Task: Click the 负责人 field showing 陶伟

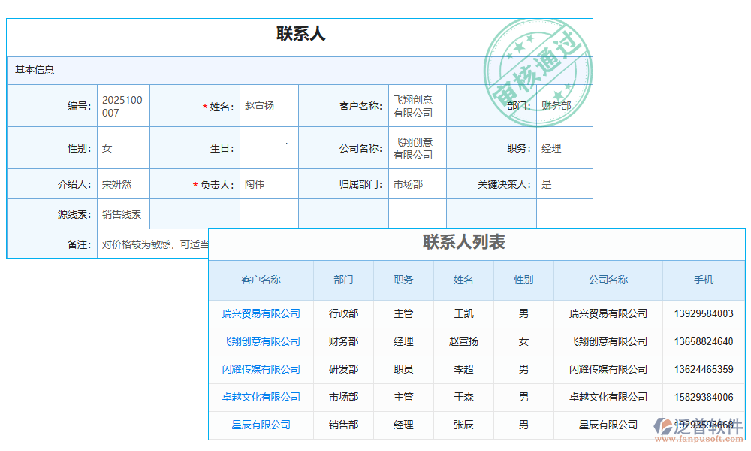Action: [x=269, y=183]
